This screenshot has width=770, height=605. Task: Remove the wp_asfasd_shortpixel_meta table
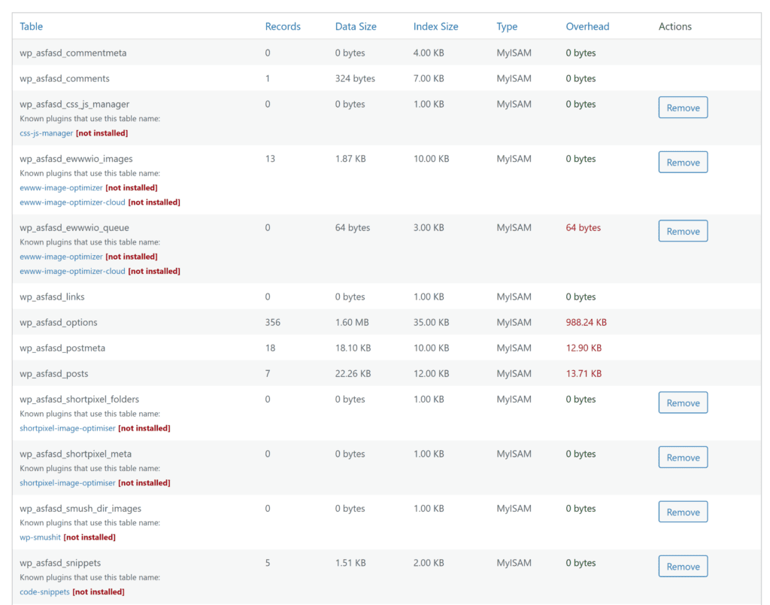click(683, 457)
